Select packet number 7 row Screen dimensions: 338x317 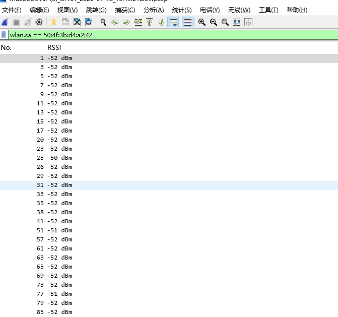pos(169,85)
